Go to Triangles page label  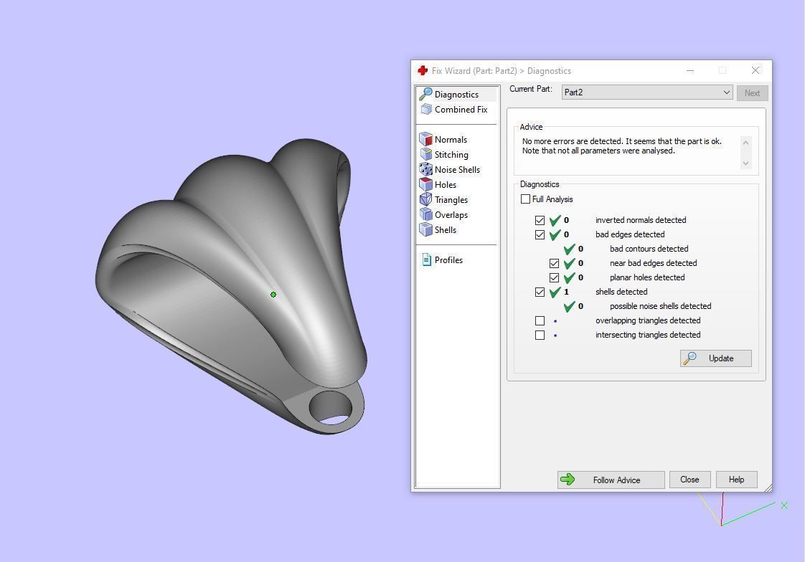(x=451, y=199)
